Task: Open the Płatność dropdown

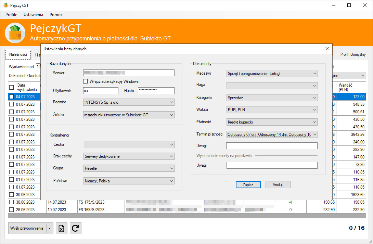Action: (272, 122)
